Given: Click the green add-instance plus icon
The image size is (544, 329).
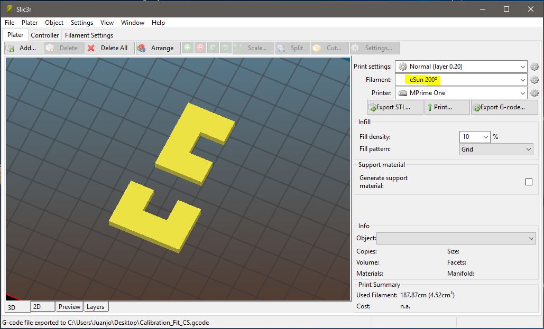Looking at the screenshot, I should (188, 48).
